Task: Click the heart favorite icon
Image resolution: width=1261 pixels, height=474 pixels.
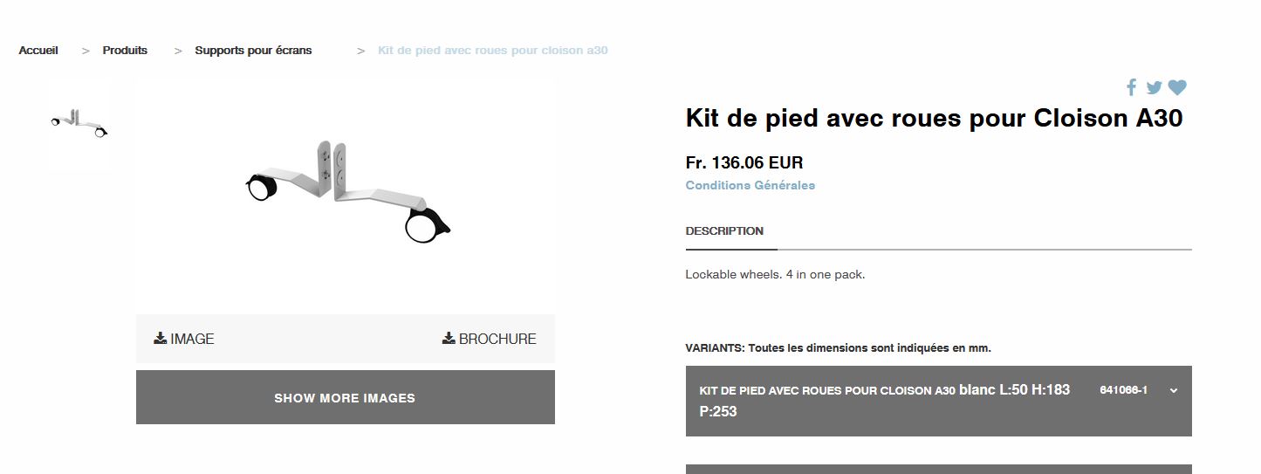Action: [1177, 87]
